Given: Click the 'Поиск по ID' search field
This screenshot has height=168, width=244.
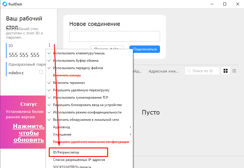Looking at the screenshot, I should point(202,71).
